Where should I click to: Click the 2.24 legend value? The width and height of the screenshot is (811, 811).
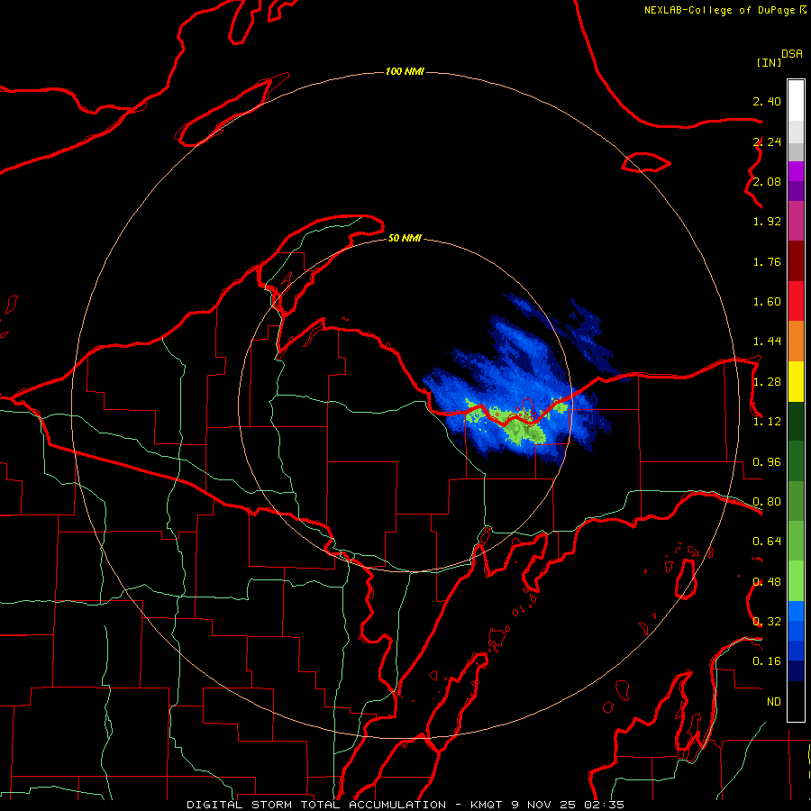click(767, 141)
